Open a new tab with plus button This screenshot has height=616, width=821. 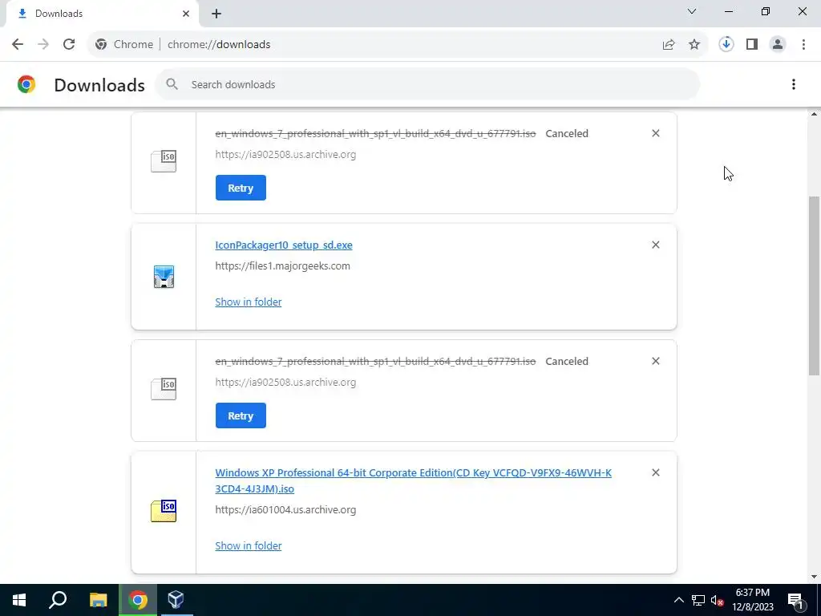[x=216, y=14]
